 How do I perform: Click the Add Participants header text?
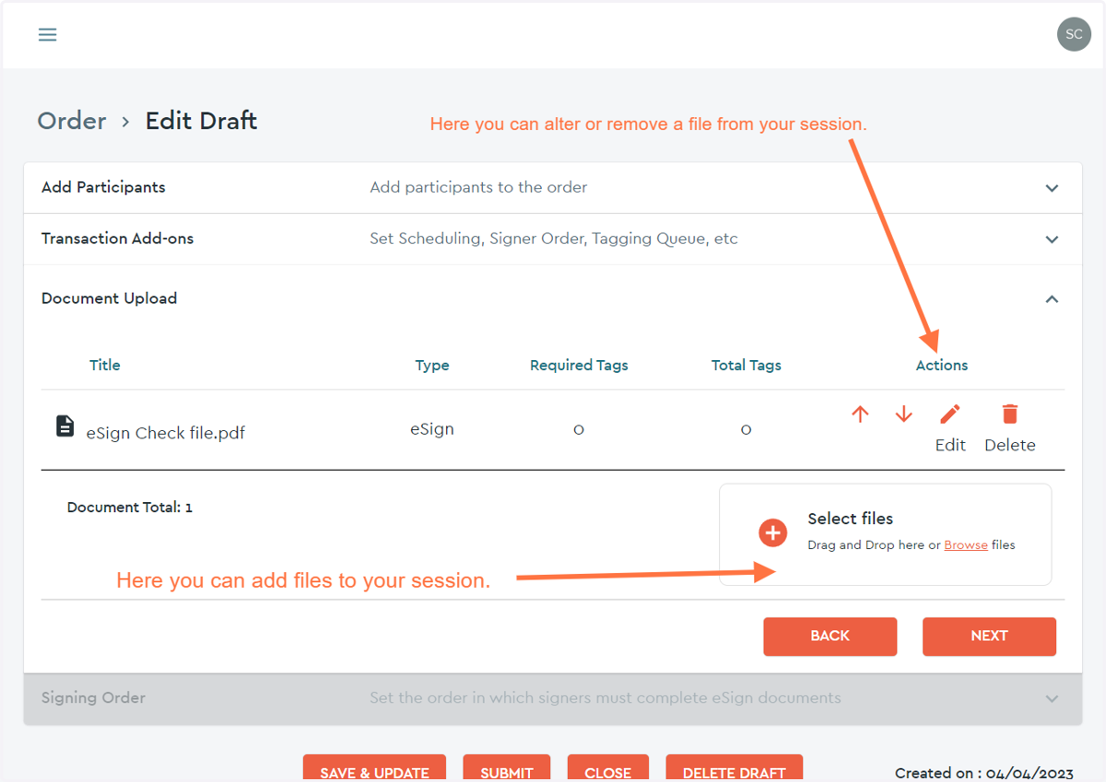click(103, 187)
